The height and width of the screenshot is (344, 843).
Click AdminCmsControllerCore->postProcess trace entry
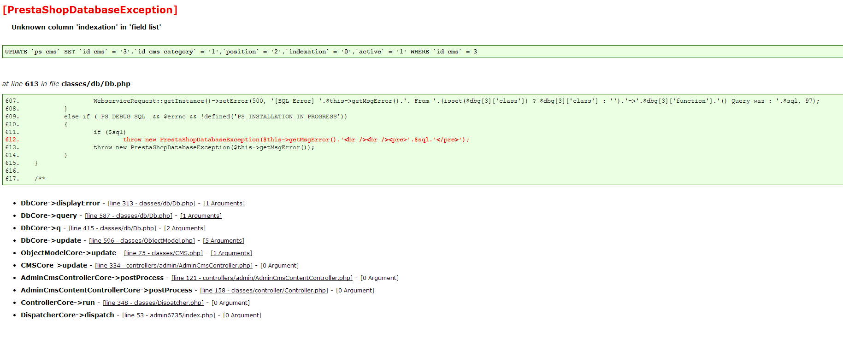pyautogui.click(x=92, y=278)
